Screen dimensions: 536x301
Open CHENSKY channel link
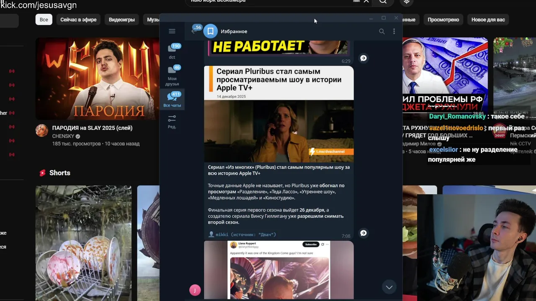point(63,136)
